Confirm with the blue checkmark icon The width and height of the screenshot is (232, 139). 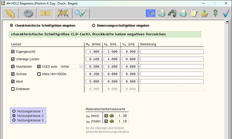point(226,13)
